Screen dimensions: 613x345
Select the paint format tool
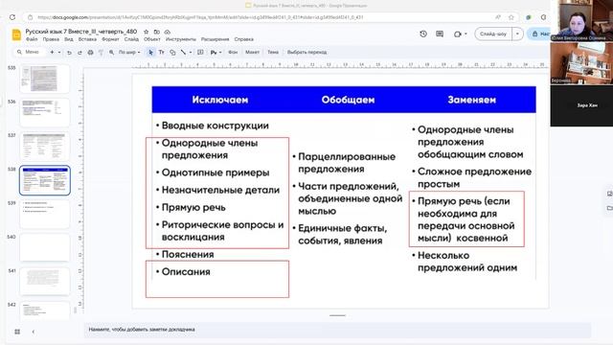pos(101,53)
